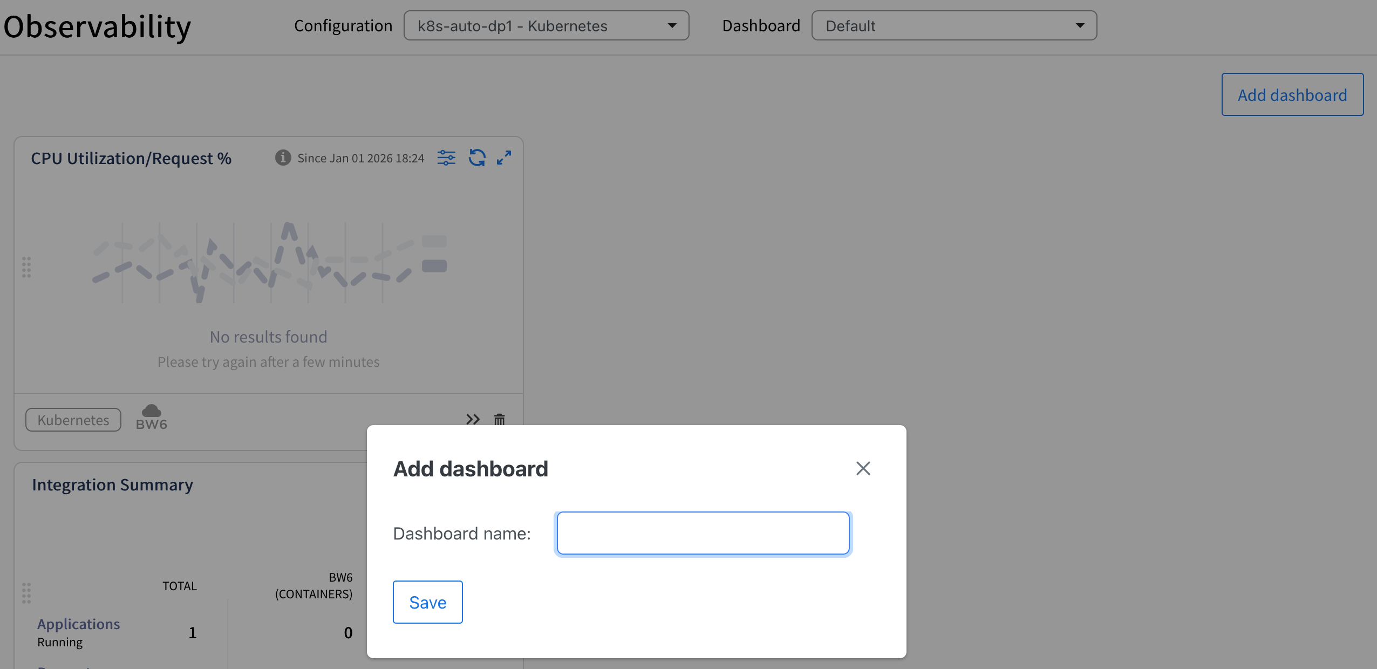Focus the Dashboard name input field
Screen dimensions: 1377x669
[703, 533]
